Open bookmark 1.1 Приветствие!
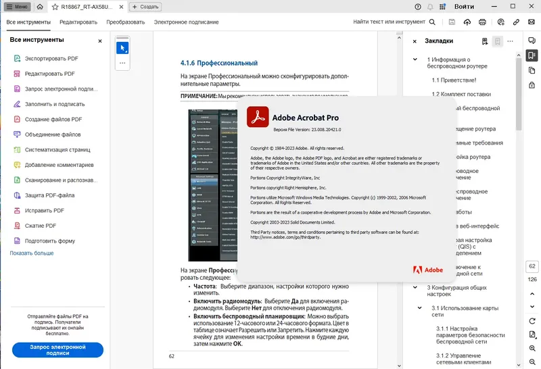Viewport: 541px width, 369px height. point(454,80)
